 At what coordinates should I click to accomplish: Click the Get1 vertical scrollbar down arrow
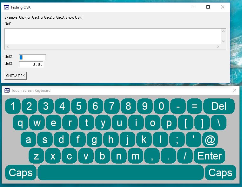pos(224,41)
